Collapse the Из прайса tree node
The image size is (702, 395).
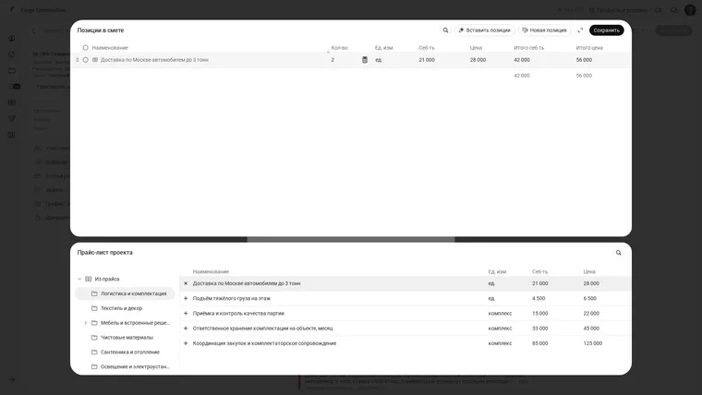79,279
